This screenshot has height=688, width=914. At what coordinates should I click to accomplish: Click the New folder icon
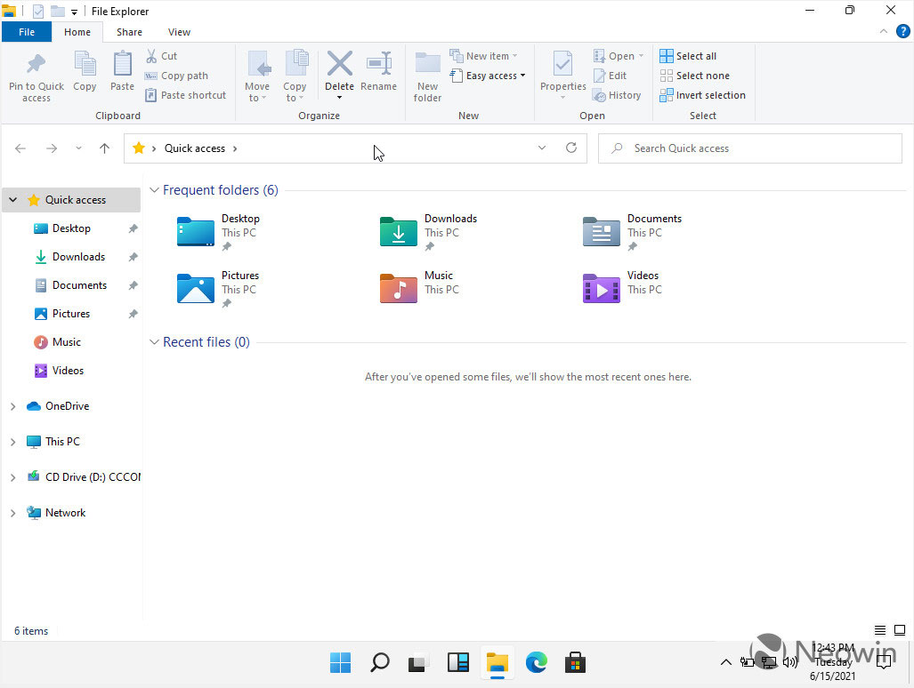(427, 65)
